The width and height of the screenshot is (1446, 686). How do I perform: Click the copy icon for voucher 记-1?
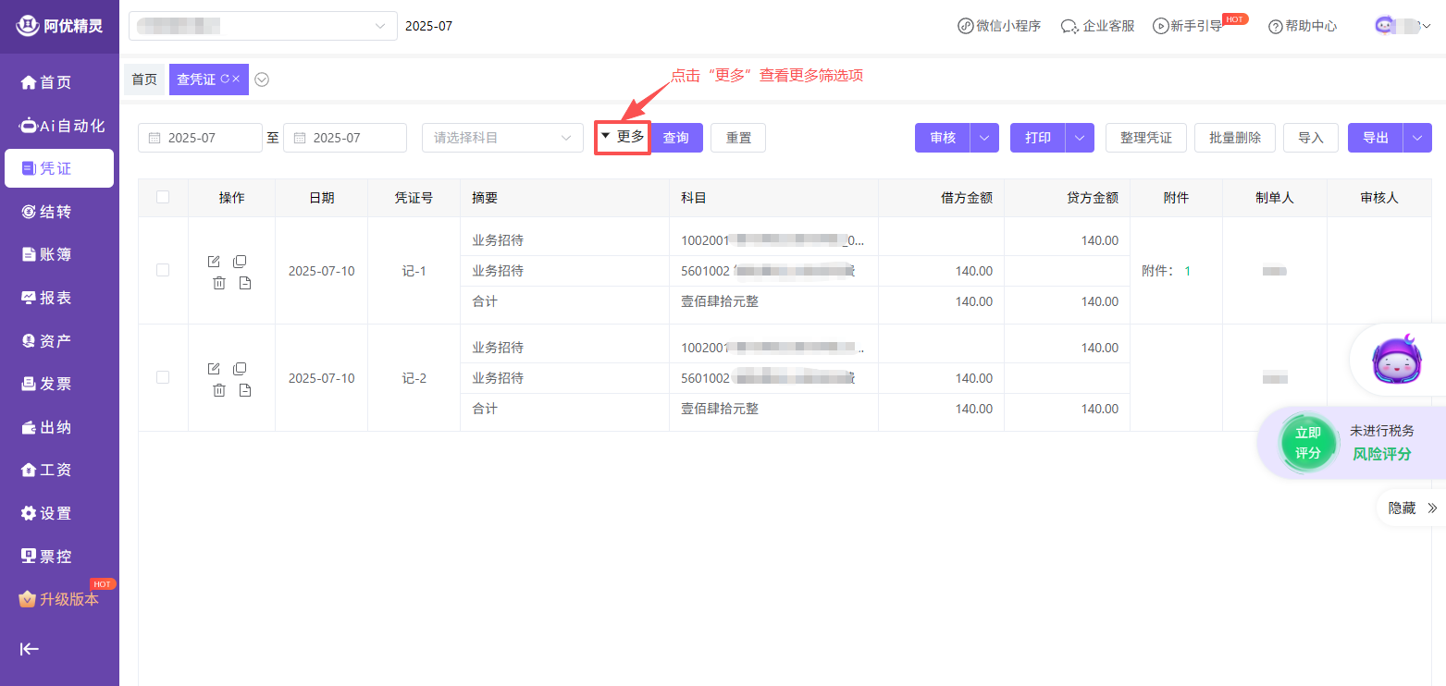point(240,262)
